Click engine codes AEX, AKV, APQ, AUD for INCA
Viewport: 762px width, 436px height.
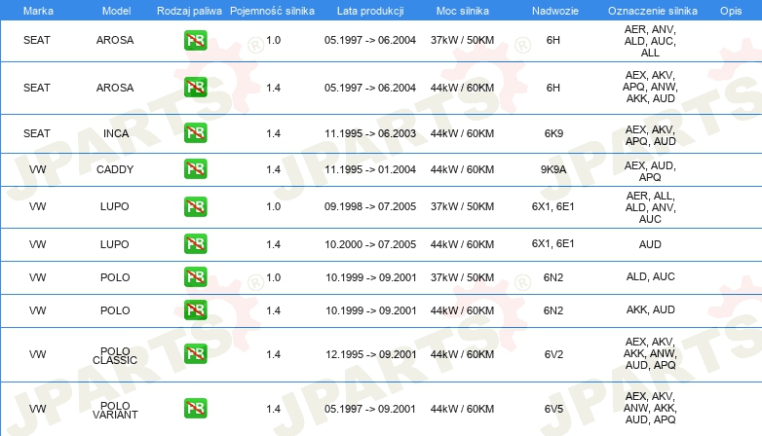click(x=650, y=135)
